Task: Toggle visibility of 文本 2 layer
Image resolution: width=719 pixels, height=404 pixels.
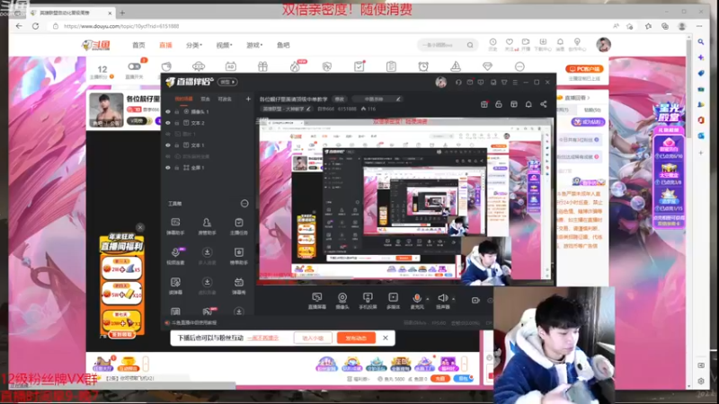Action: point(168,123)
